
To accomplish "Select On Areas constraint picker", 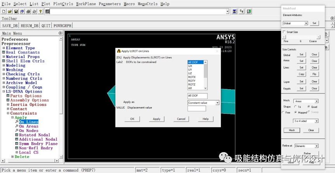I will tap(29, 126).
